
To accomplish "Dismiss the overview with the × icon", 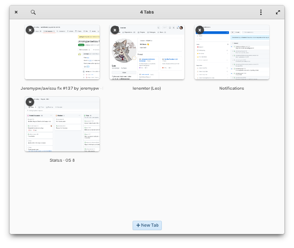I will [16, 12].
